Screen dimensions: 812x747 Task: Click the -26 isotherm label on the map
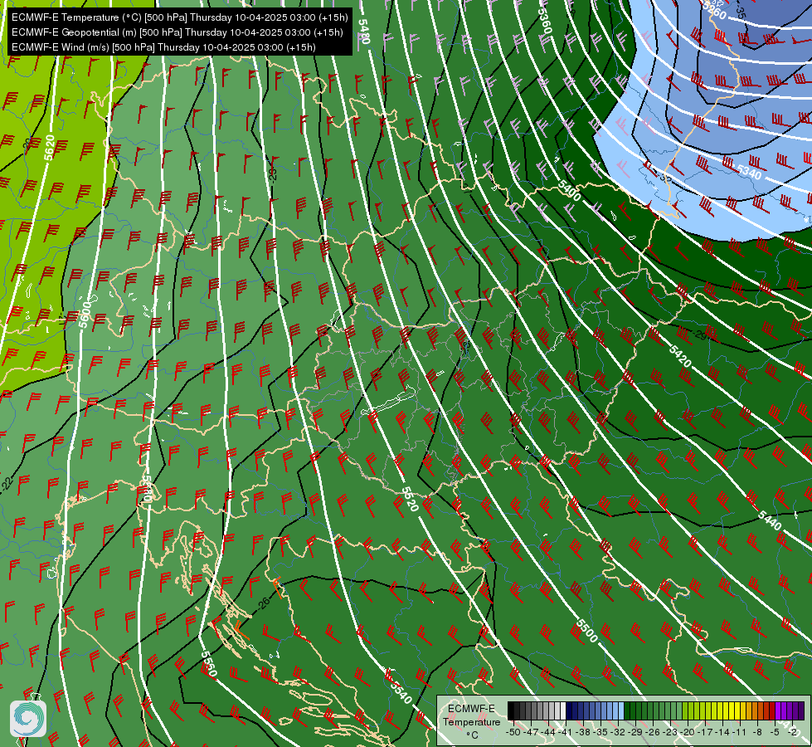[x=263, y=603]
